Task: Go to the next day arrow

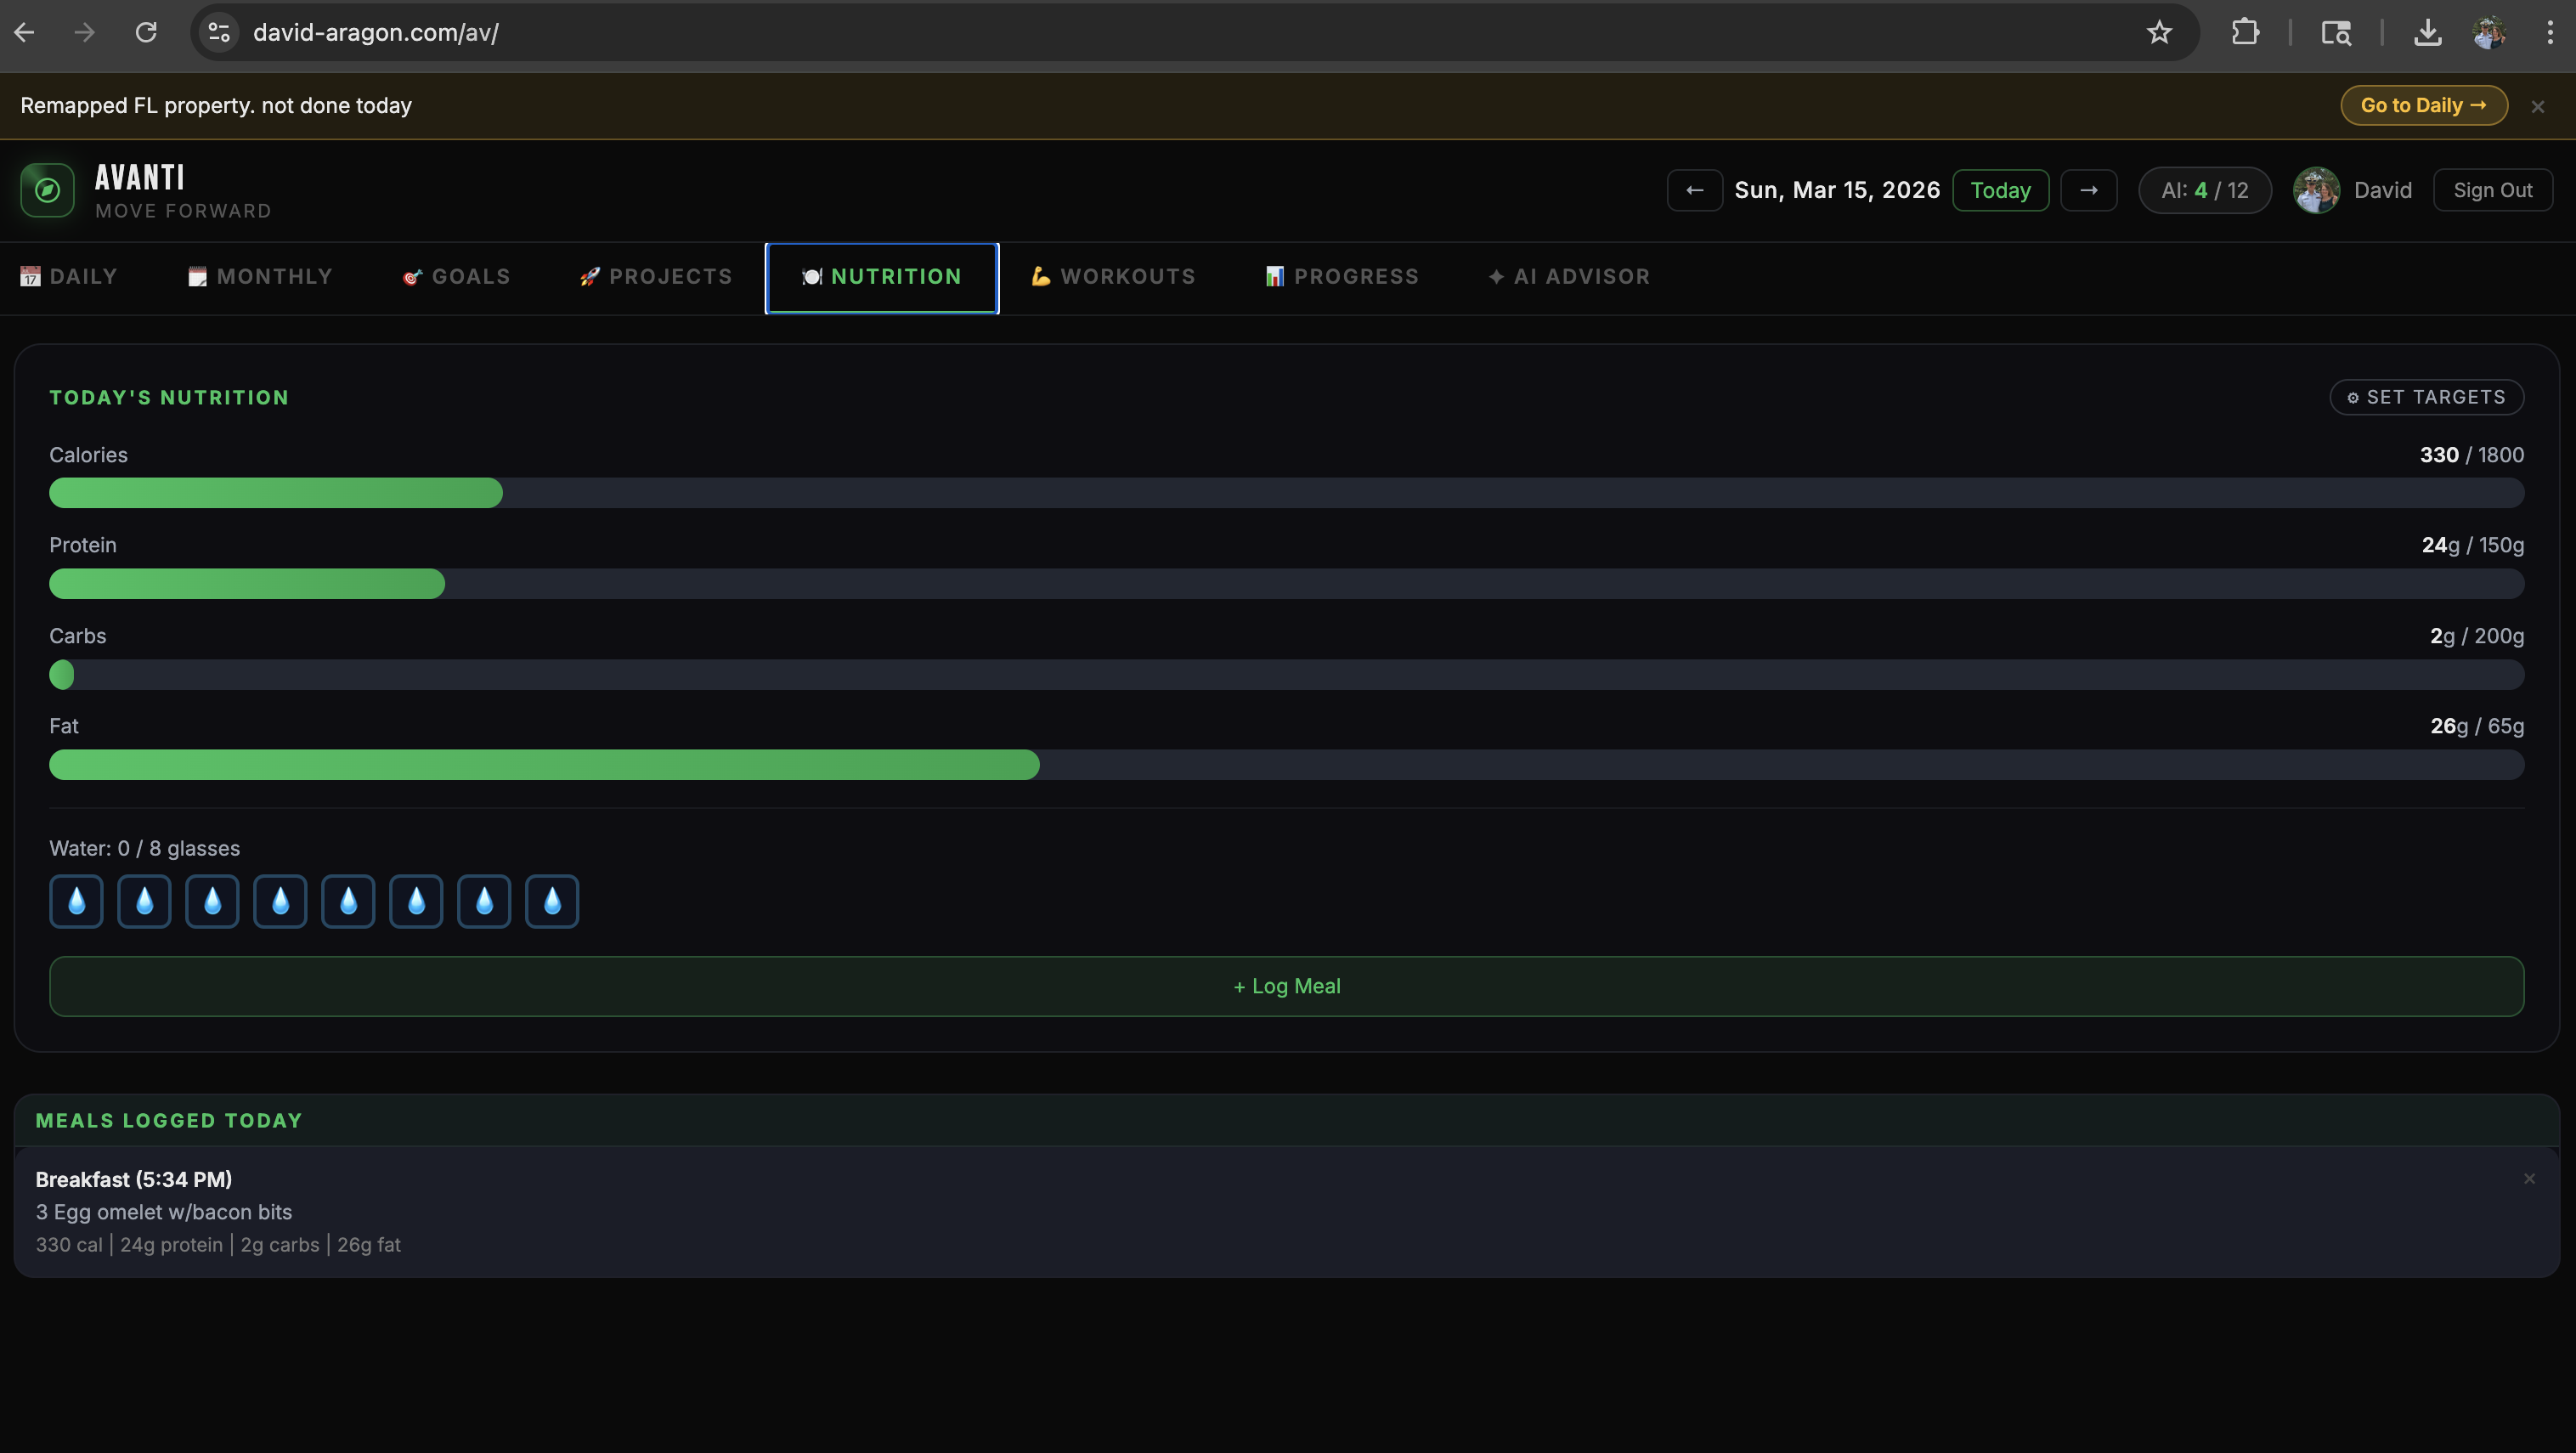Action: (x=2088, y=190)
